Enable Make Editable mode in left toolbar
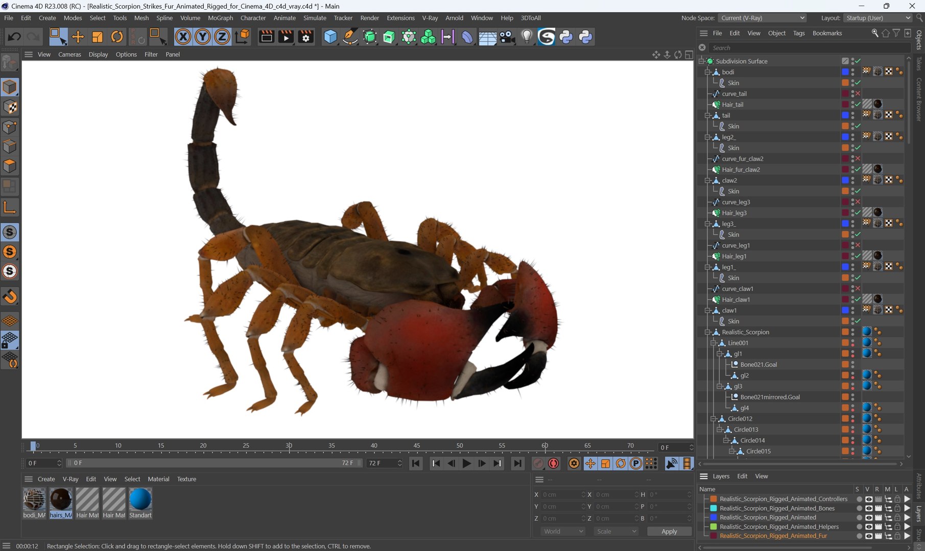Screen dimensions: 925x551 (10, 63)
